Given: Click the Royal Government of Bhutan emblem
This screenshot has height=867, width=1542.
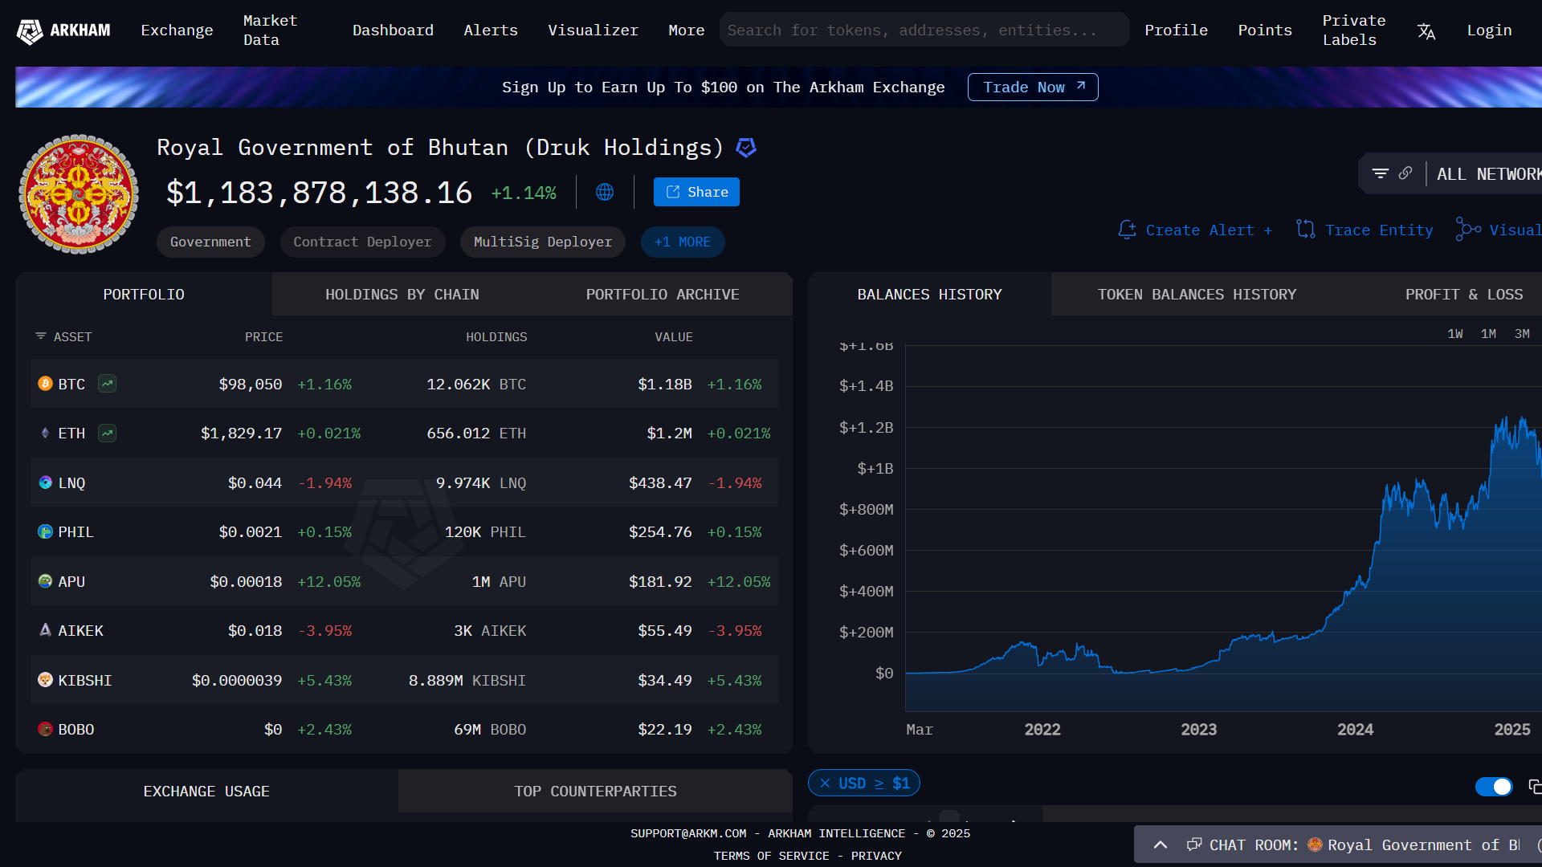Looking at the screenshot, I should coord(79,194).
